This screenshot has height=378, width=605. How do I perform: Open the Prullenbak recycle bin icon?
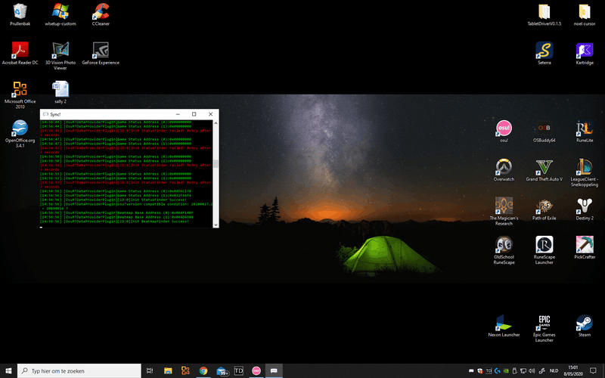(x=20, y=14)
